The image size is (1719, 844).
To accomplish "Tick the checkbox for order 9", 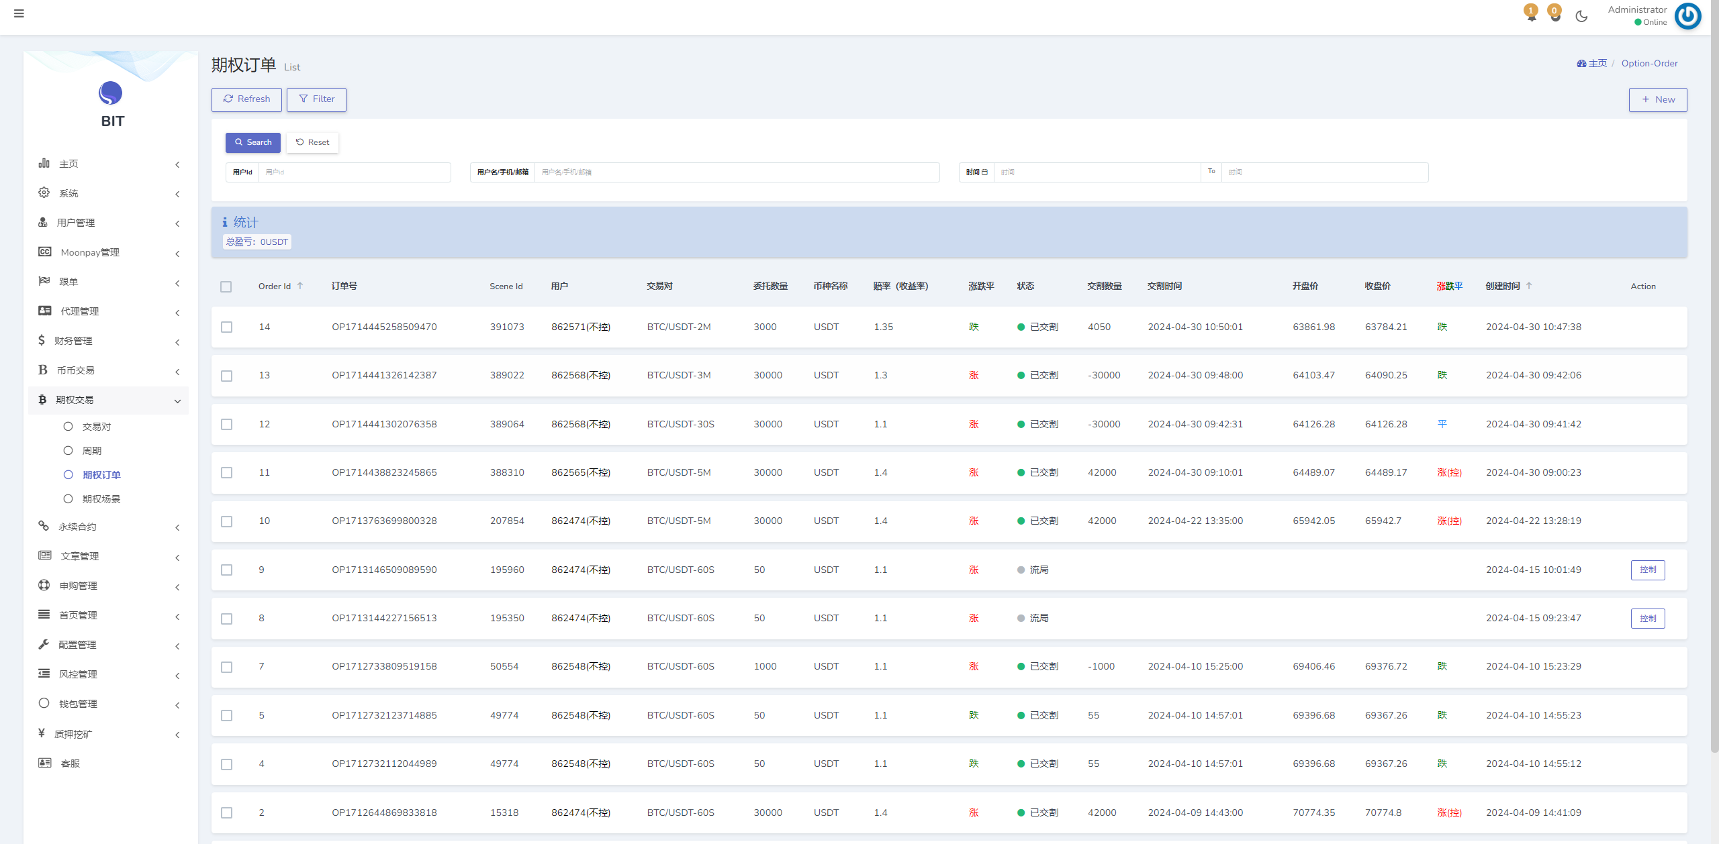I will pos(227,570).
